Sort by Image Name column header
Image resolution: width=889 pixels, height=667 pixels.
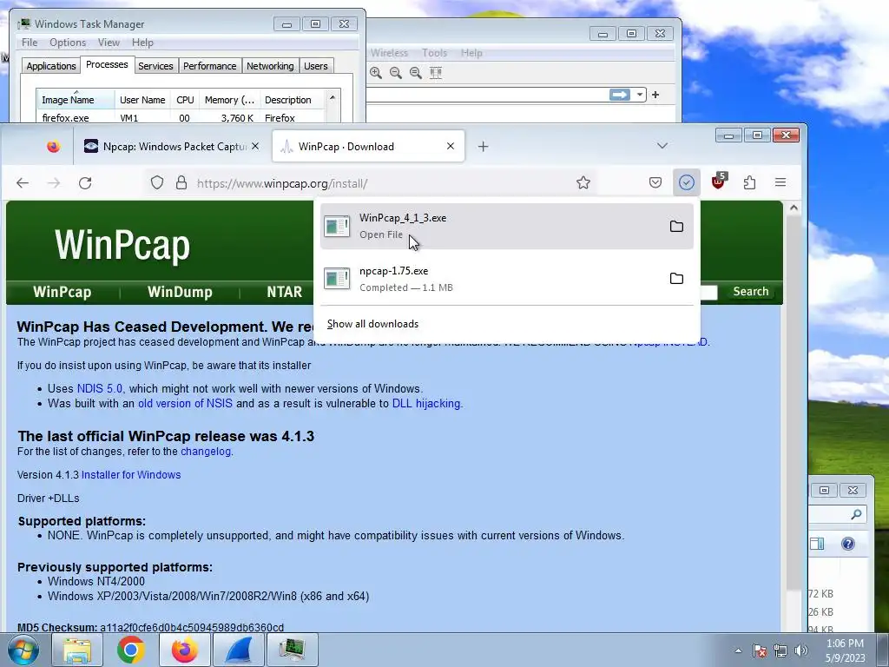[76, 100]
